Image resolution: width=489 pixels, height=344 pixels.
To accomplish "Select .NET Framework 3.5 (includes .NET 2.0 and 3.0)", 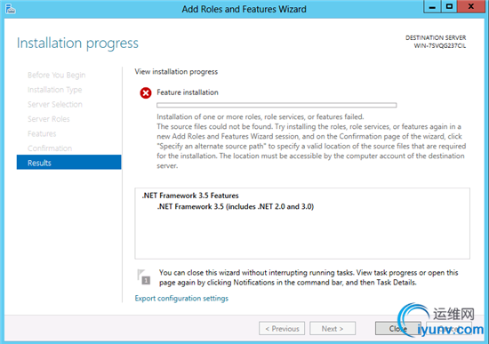I will (236, 206).
